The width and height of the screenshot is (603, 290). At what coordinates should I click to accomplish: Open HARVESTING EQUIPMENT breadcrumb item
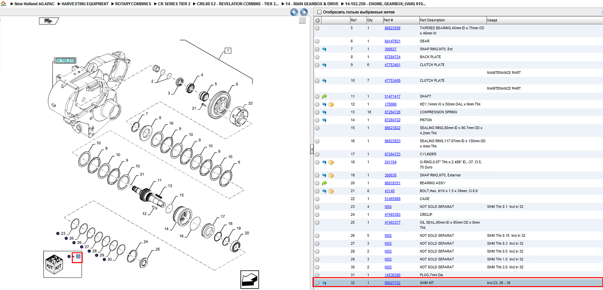[x=85, y=4]
